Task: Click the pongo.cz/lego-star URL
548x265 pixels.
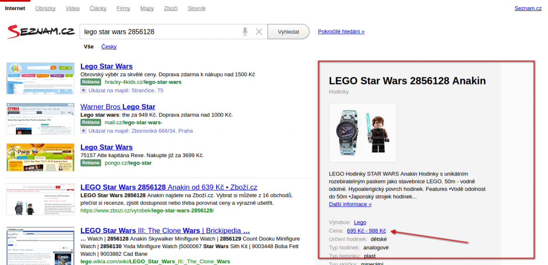Action: [128, 163]
